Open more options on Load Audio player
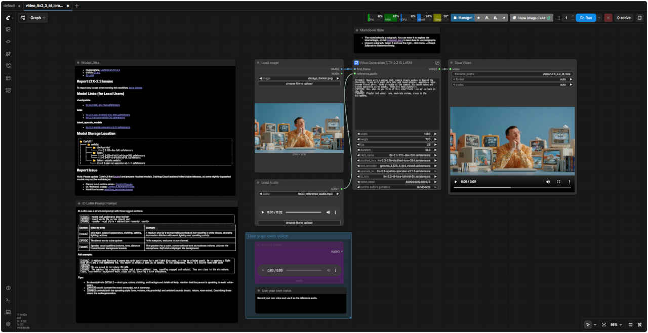This screenshot has height=333, width=648. [336, 212]
